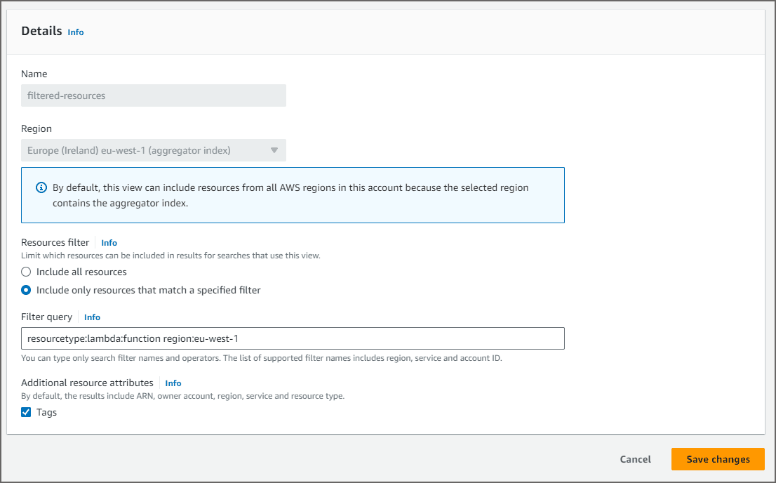Click the aggregator index notice text
776x483 pixels.
290,195
